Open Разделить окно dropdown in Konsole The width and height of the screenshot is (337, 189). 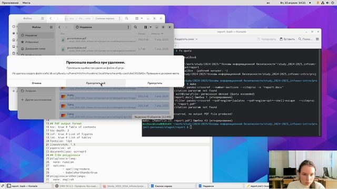point(186,39)
